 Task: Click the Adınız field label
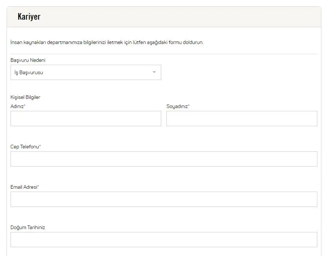point(17,107)
